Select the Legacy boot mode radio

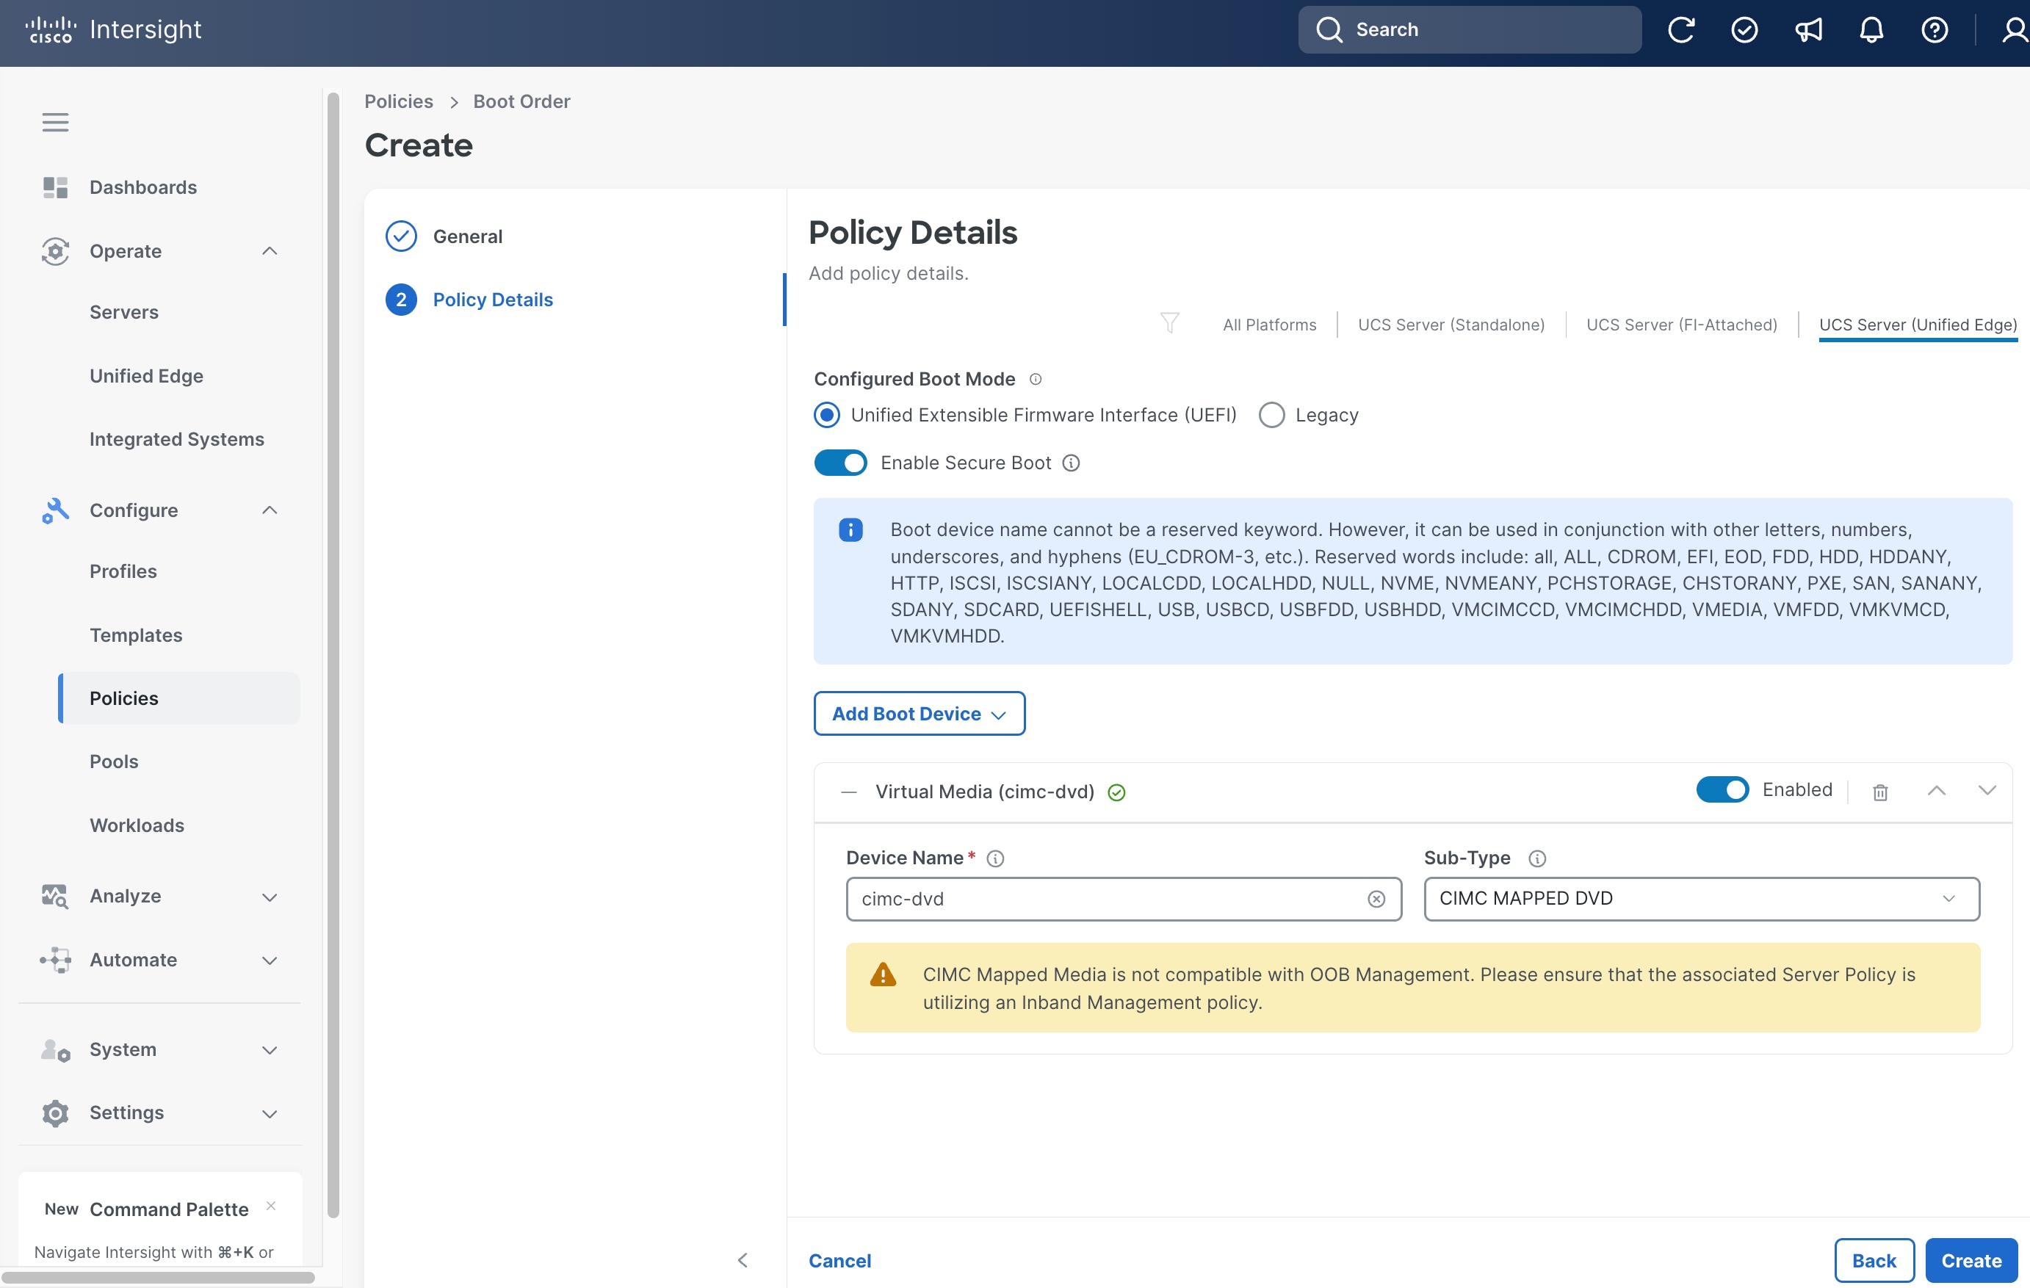(x=1271, y=415)
